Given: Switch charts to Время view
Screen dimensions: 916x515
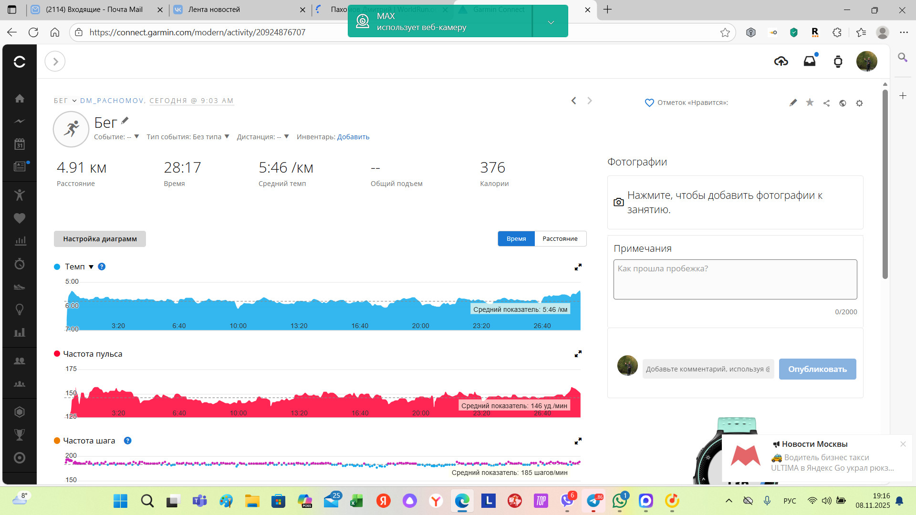Looking at the screenshot, I should click(x=516, y=239).
